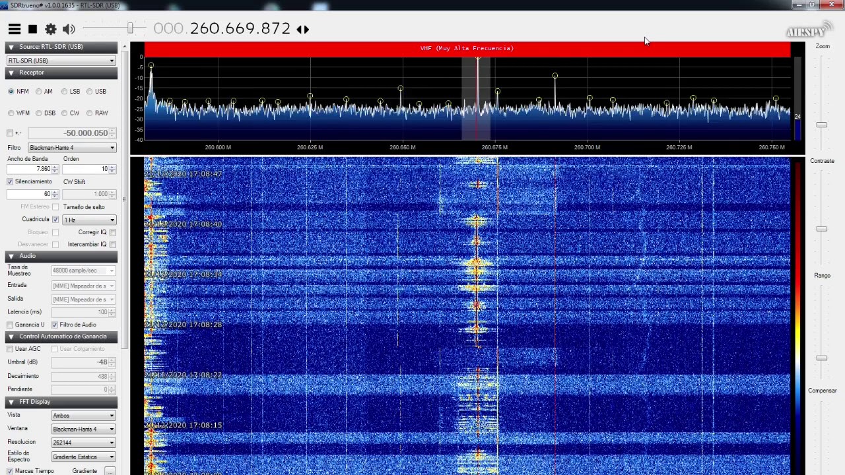Screen dimensions: 845x475
Task: Enable the Ganancia U checkbox
Action: [x=10, y=325]
